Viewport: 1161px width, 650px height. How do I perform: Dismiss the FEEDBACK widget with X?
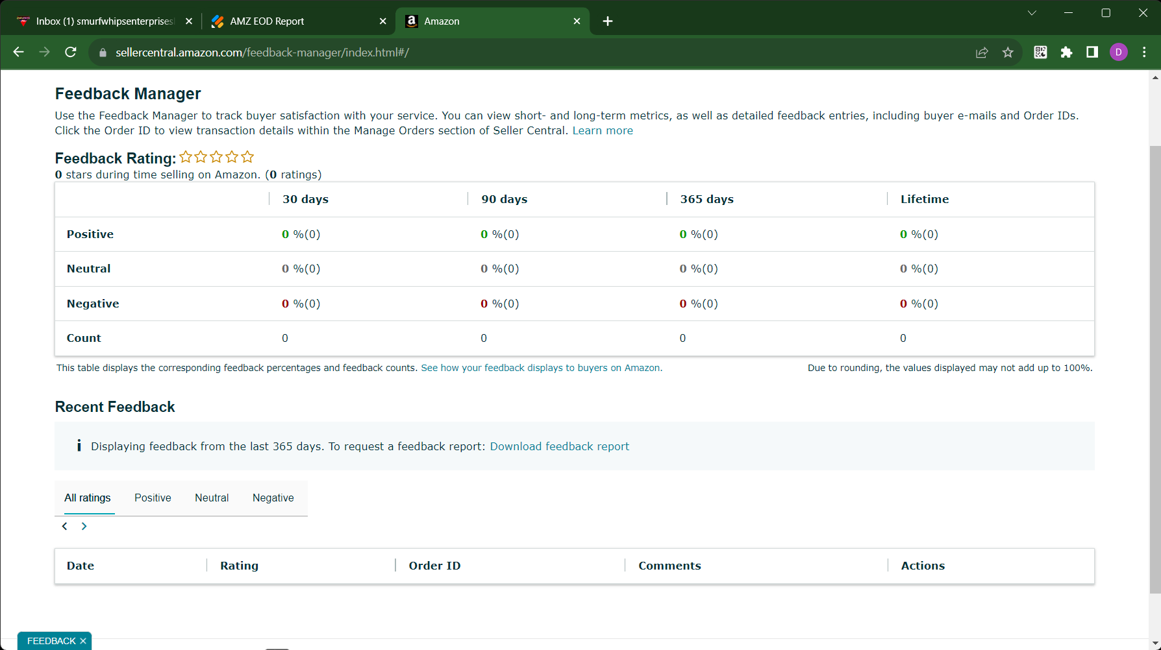83,641
